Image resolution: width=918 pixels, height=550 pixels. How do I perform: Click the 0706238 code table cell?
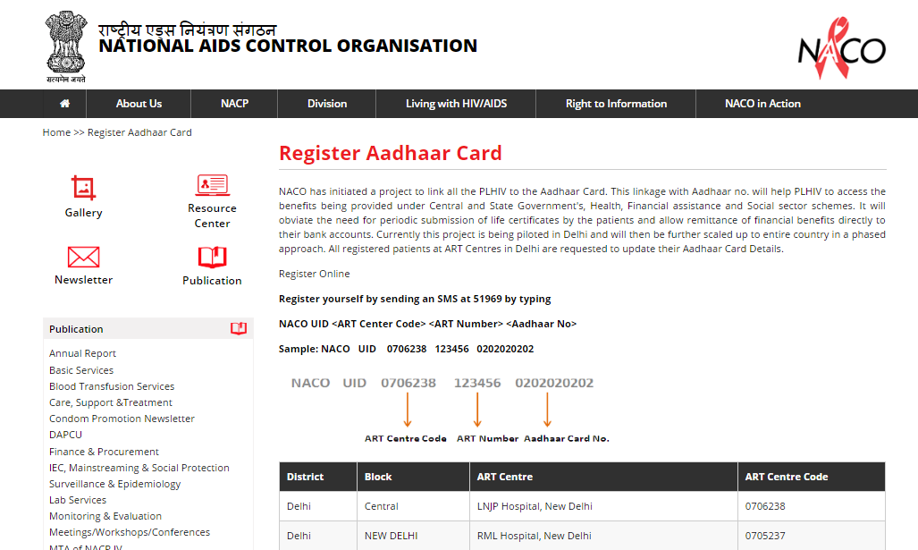[x=812, y=506]
